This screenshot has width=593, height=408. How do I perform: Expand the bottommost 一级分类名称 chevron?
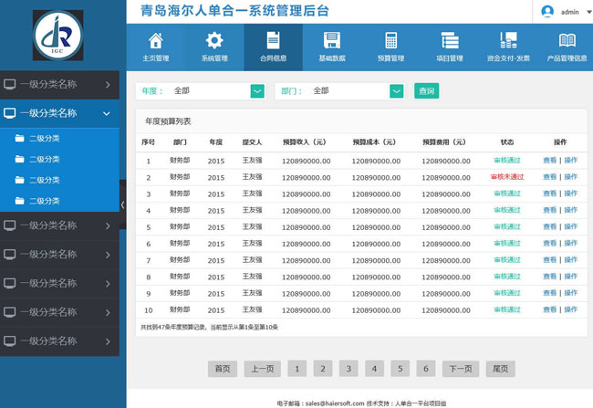coord(108,341)
